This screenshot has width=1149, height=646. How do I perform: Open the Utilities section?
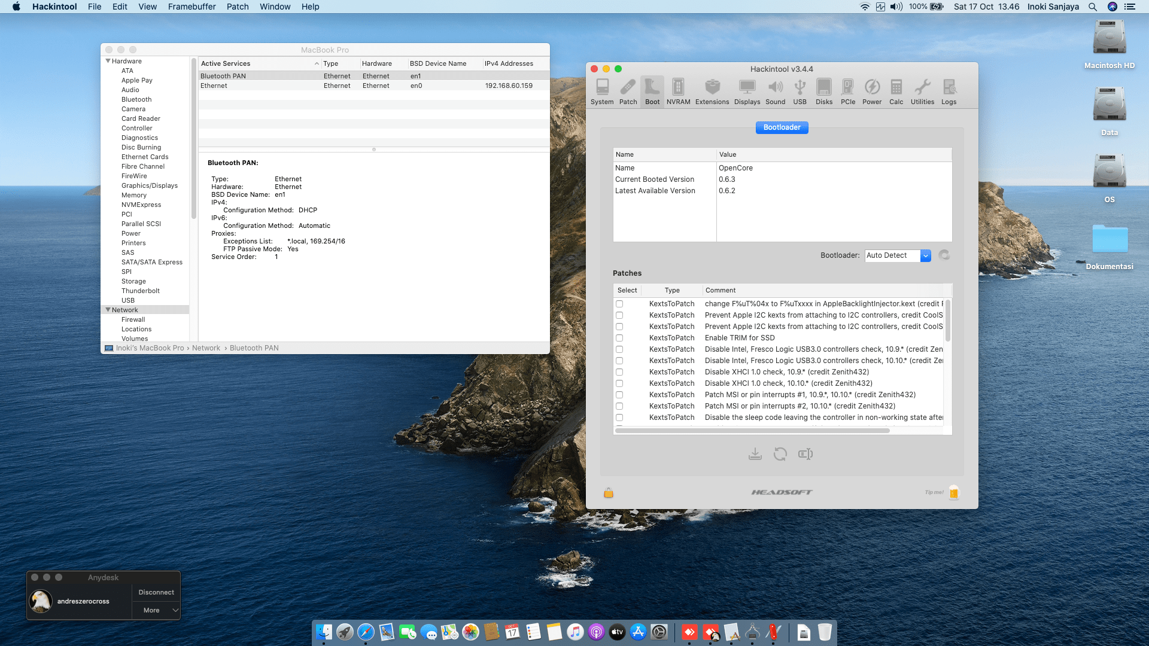point(922,92)
